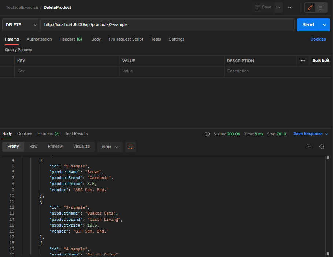Switch to the Authorization tab
The image size is (333, 257).
[x=39, y=39]
